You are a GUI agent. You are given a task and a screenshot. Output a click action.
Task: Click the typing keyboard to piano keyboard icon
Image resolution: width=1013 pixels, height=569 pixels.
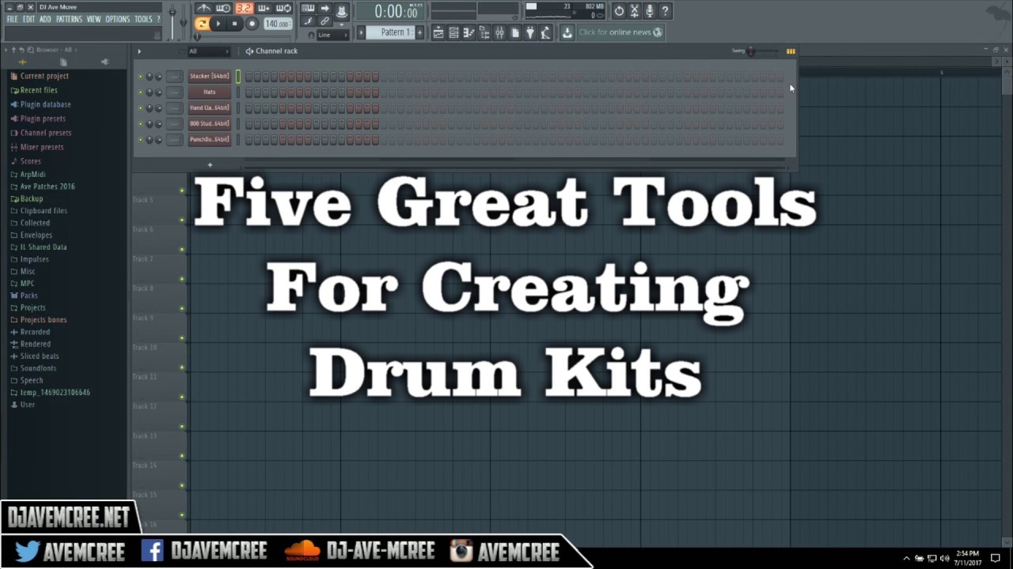pyautogui.click(x=307, y=9)
